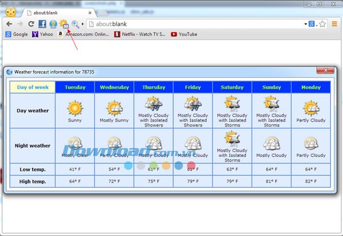Click the magnifier search toolbar icon
The image size is (343, 236).
75,24
